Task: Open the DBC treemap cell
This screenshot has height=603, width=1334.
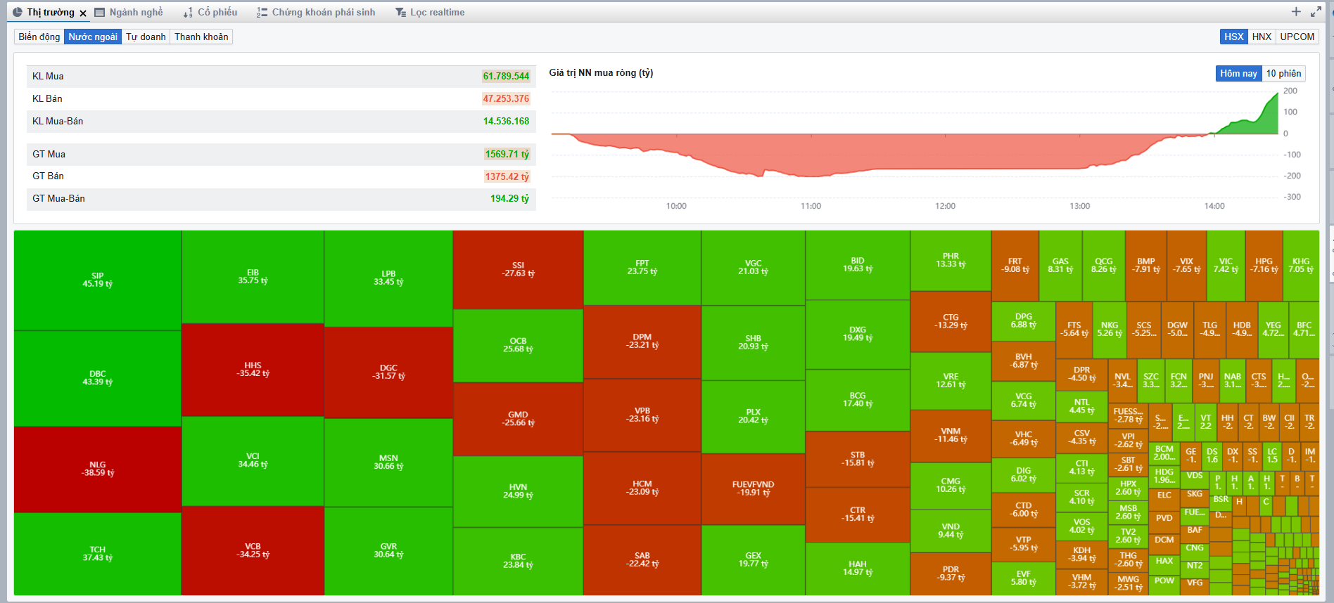Action: (98, 378)
